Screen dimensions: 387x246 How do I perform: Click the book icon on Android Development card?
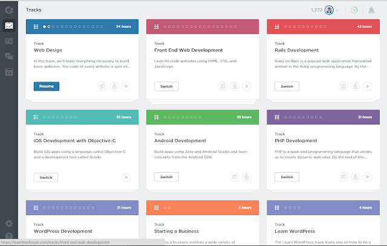click(x=235, y=177)
